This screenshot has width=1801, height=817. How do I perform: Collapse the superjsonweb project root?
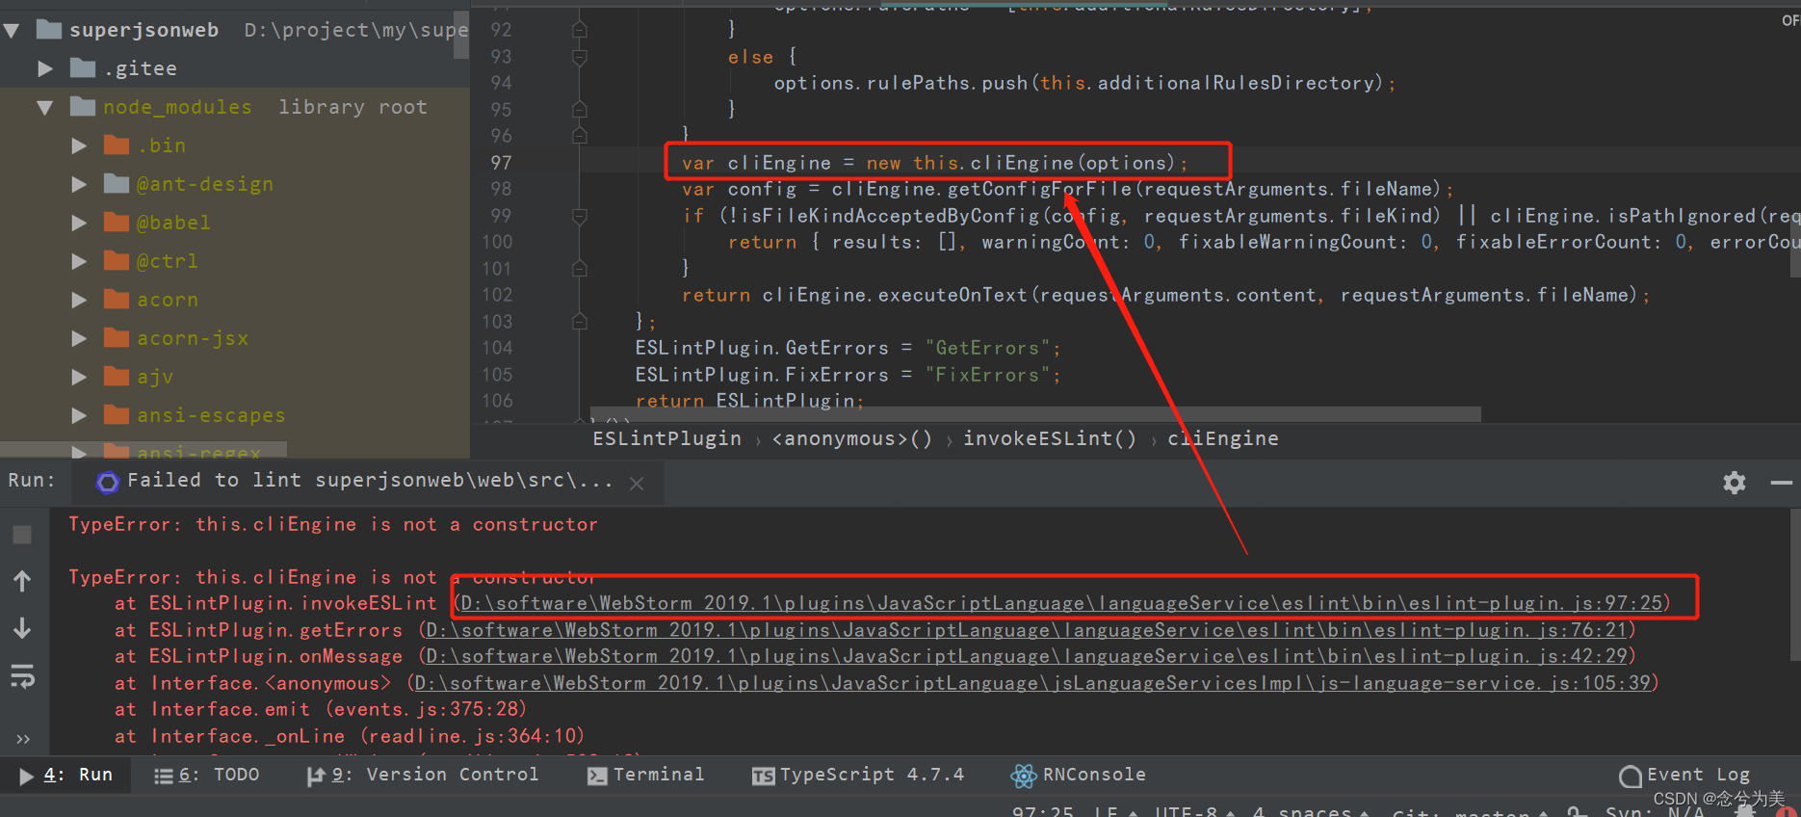(x=13, y=30)
